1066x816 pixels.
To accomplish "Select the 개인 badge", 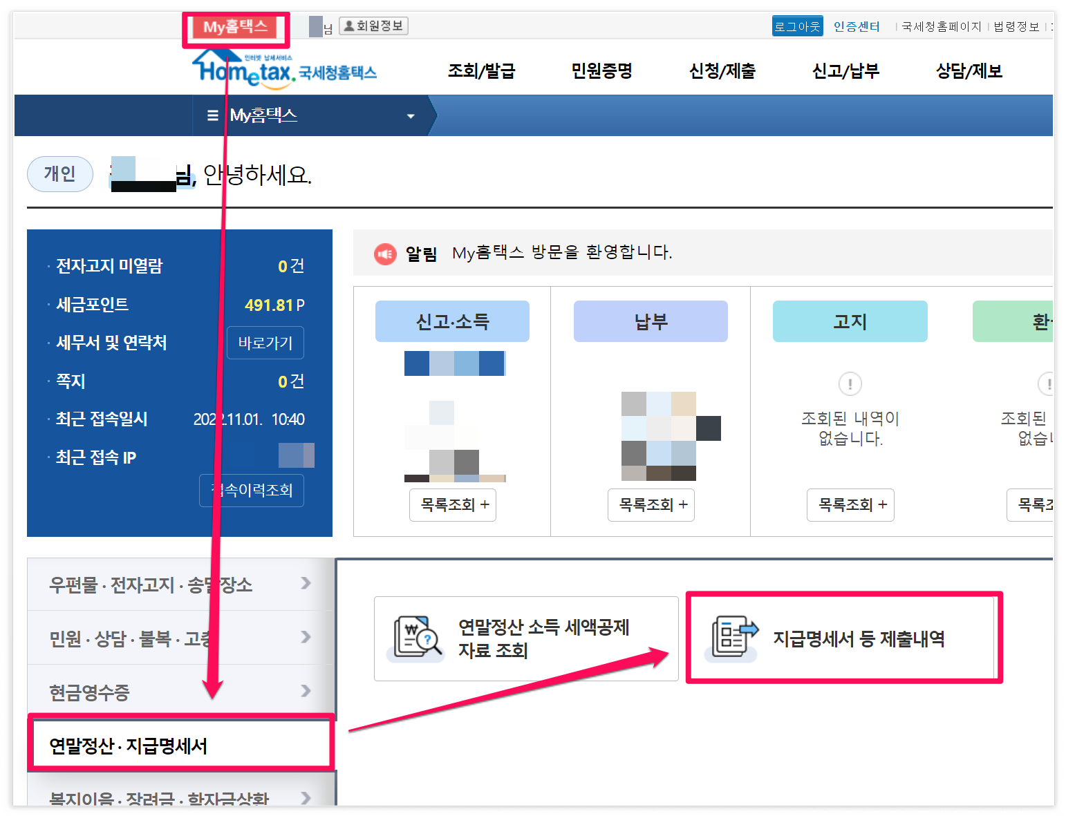I will point(60,173).
